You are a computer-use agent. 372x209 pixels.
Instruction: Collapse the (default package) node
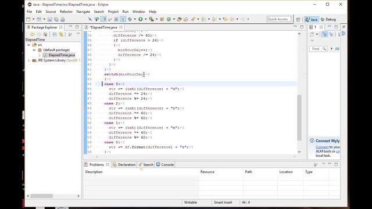click(x=34, y=50)
